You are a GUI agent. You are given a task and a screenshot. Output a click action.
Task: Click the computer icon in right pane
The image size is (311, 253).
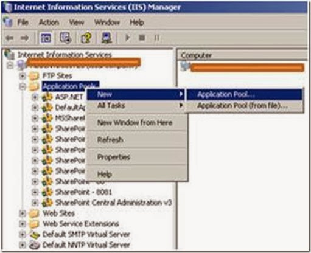point(185,66)
